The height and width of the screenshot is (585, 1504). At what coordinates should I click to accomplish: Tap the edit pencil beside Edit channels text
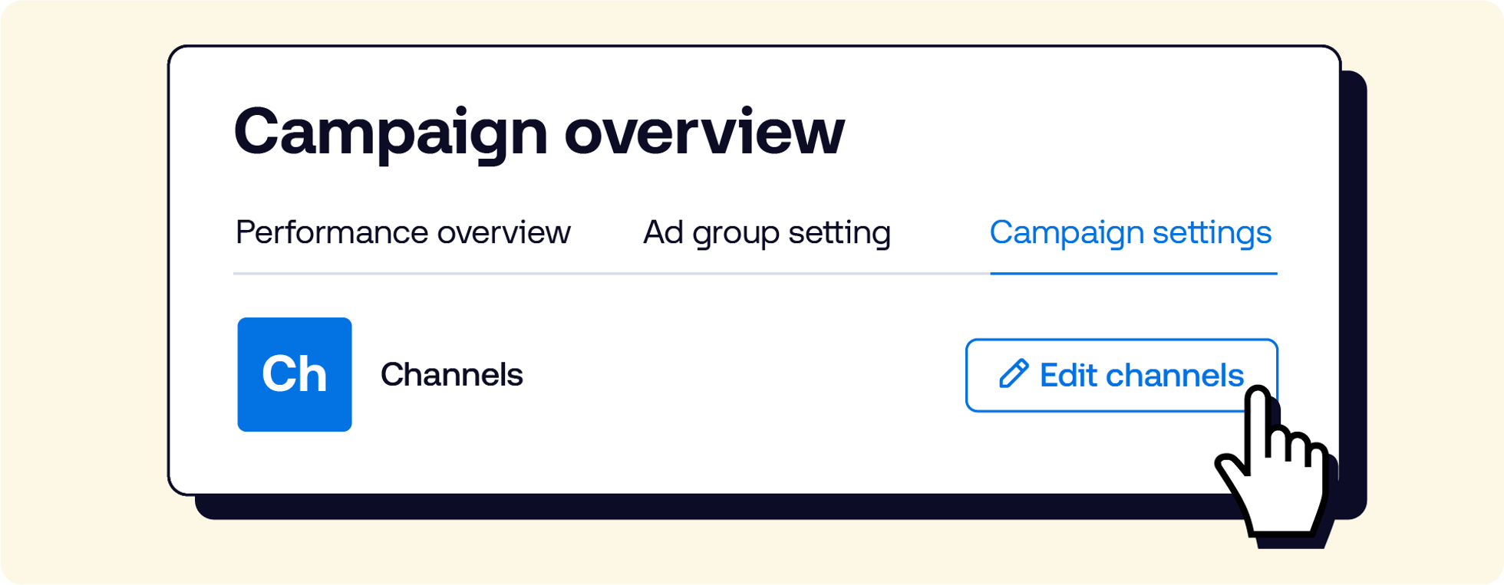pos(1014,374)
